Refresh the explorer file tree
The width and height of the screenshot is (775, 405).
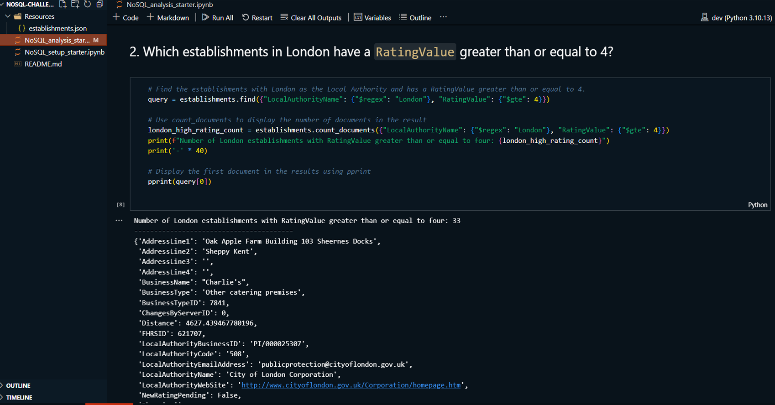[x=88, y=4]
